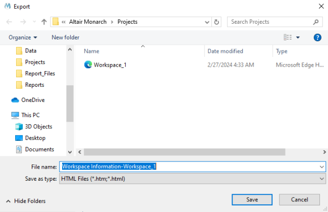
Task: Open the Save as type combo box
Action: tap(192, 179)
